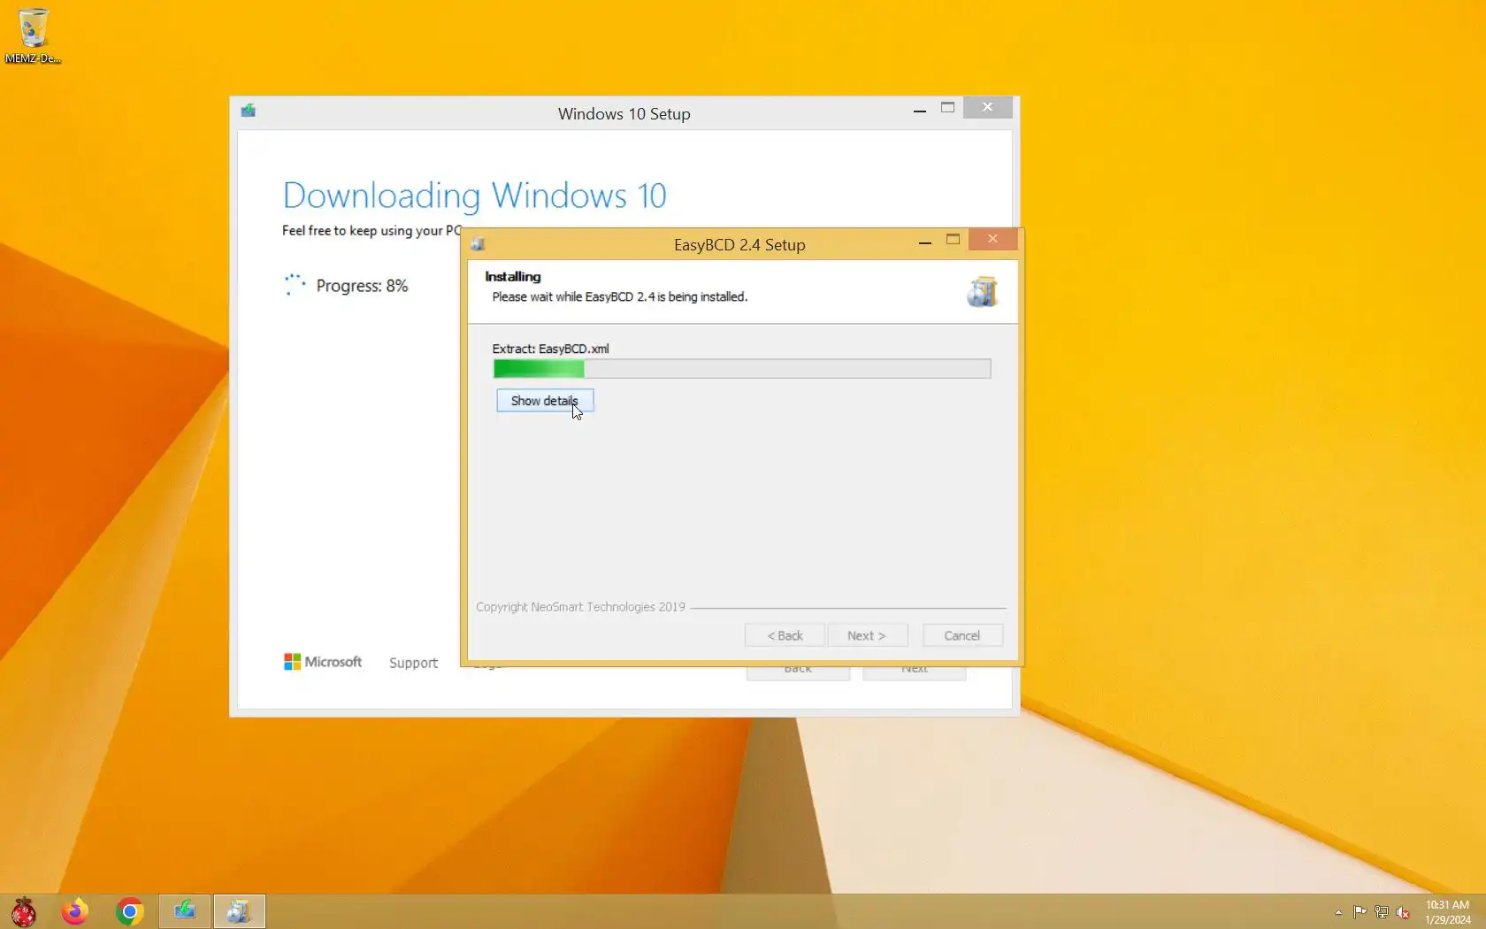Viewport: 1486px width, 929px height.
Task: Show hidden icons arrow in system tray
Action: [1338, 912]
